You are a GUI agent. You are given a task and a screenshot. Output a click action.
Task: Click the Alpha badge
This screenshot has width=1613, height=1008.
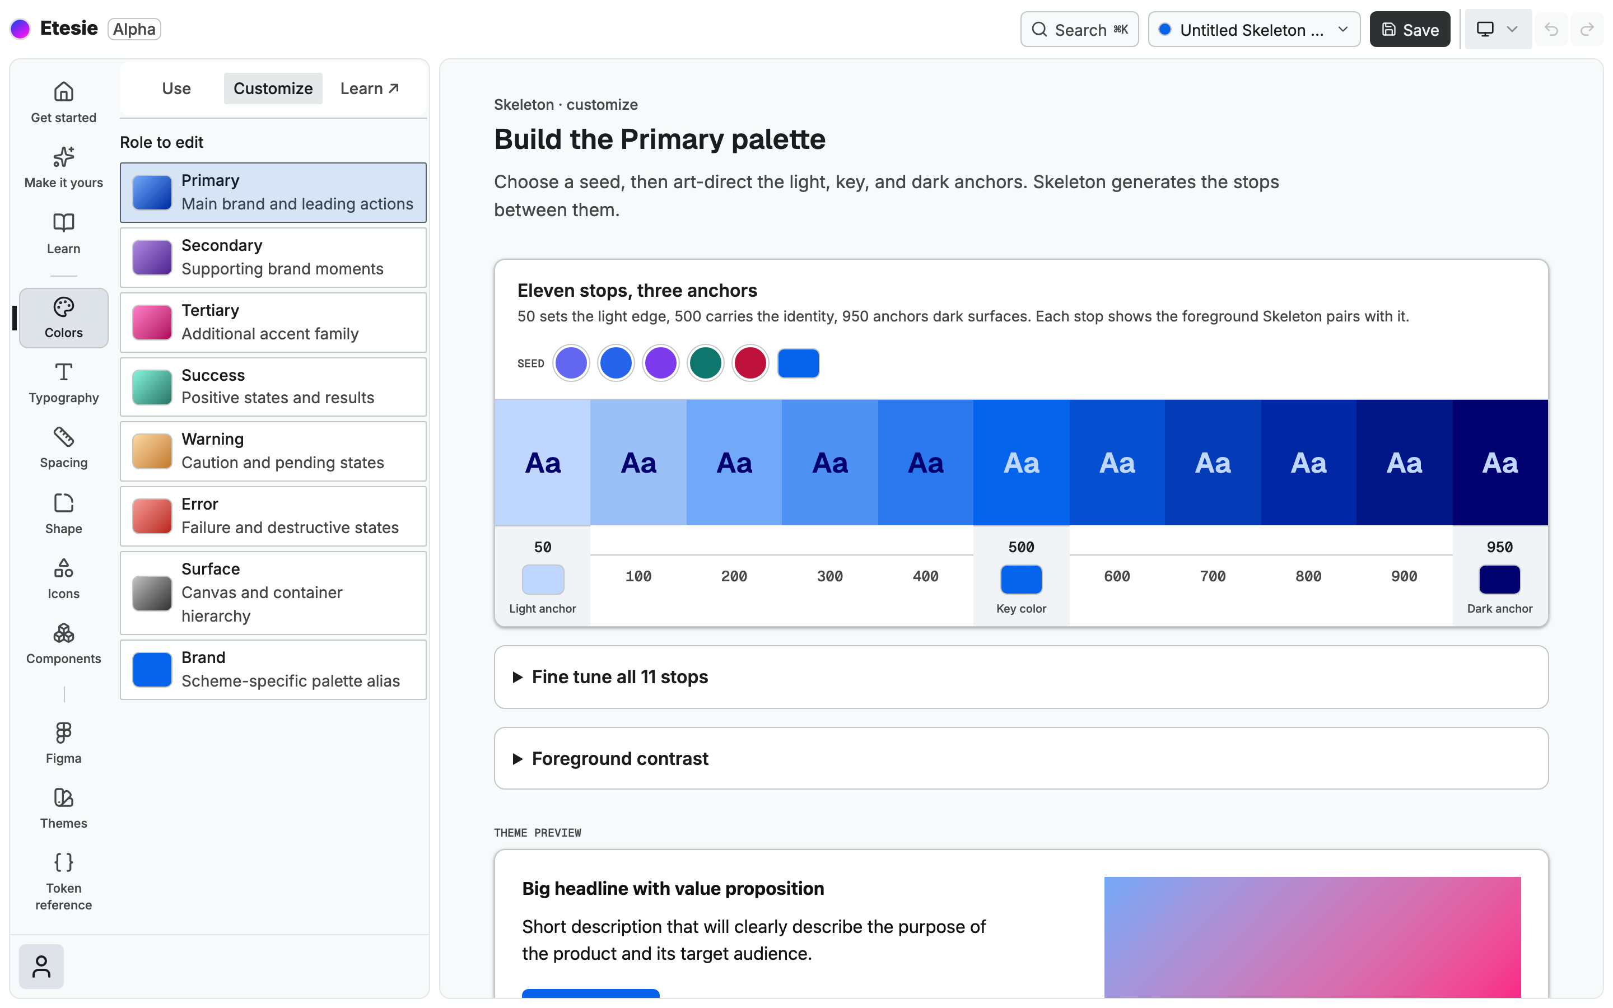134,29
